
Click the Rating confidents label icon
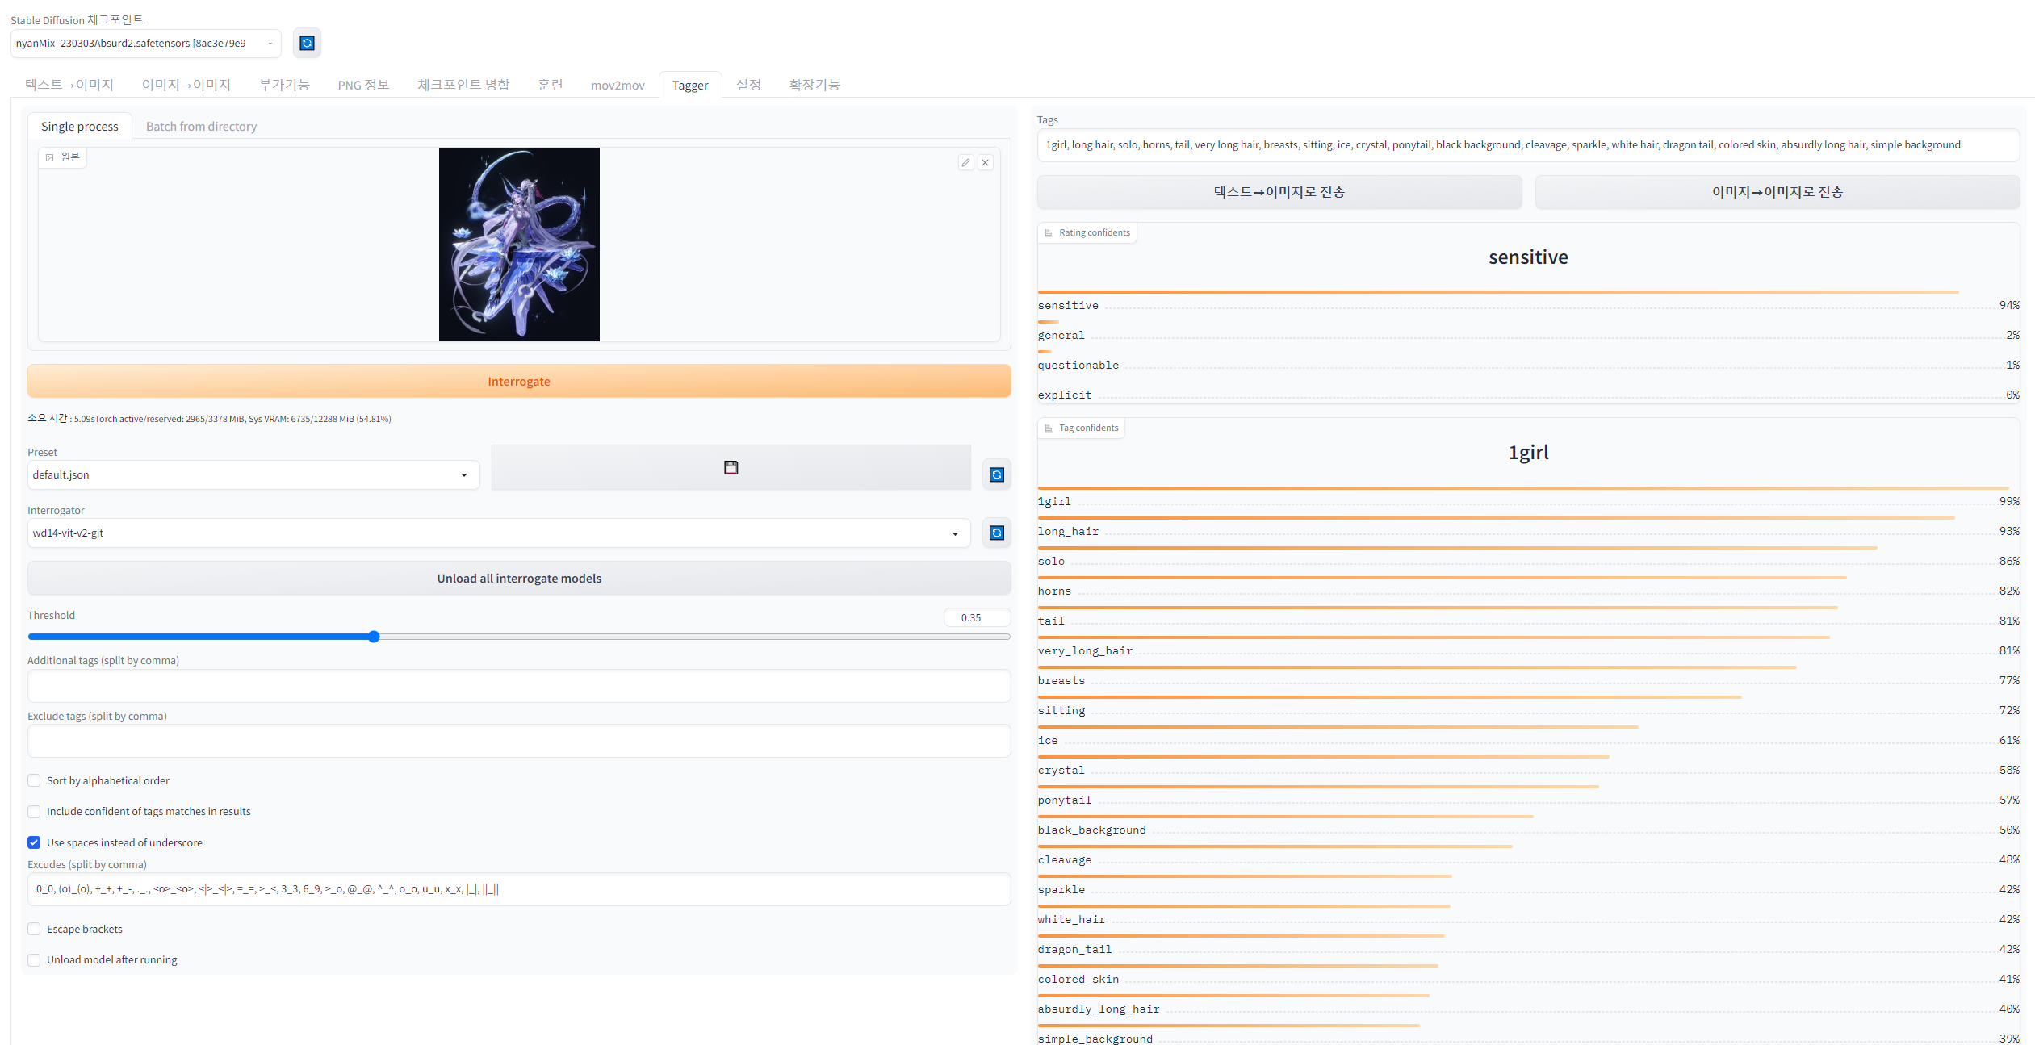coord(1049,233)
